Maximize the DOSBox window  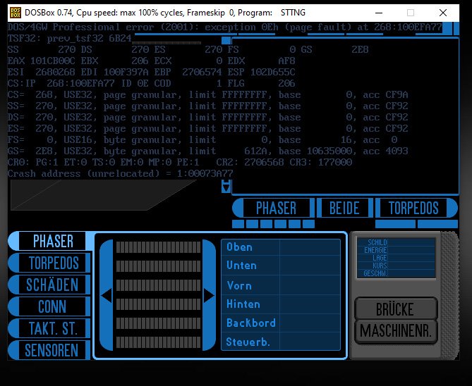(411, 13)
